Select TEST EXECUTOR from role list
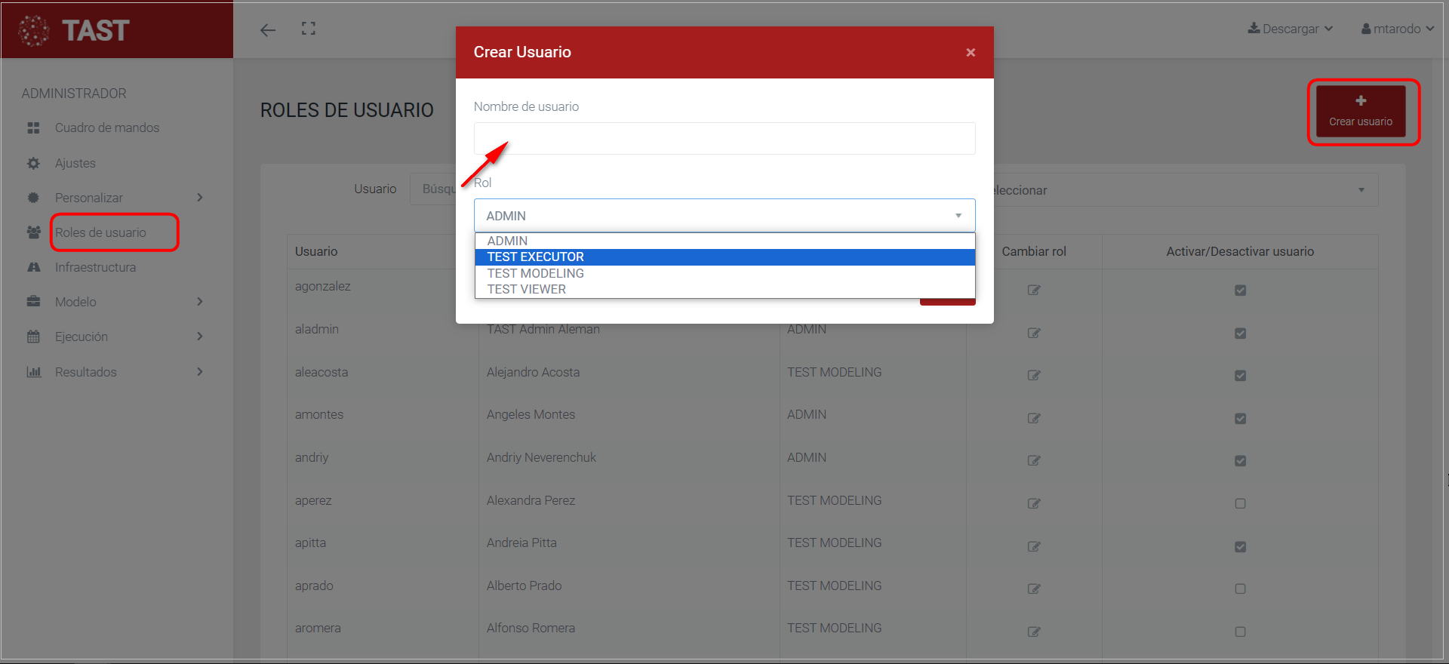 536,257
